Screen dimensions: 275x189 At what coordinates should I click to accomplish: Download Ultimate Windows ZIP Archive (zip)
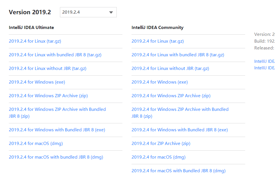pyautogui.click(x=48, y=96)
